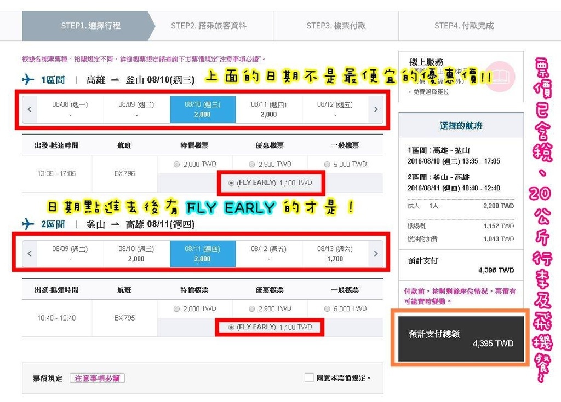The width and height of the screenshot is (561, 402).
Task: Click the time 13:35 - 17:05 in the flight table
Action: pyautogui.click(x=56, y=174)
